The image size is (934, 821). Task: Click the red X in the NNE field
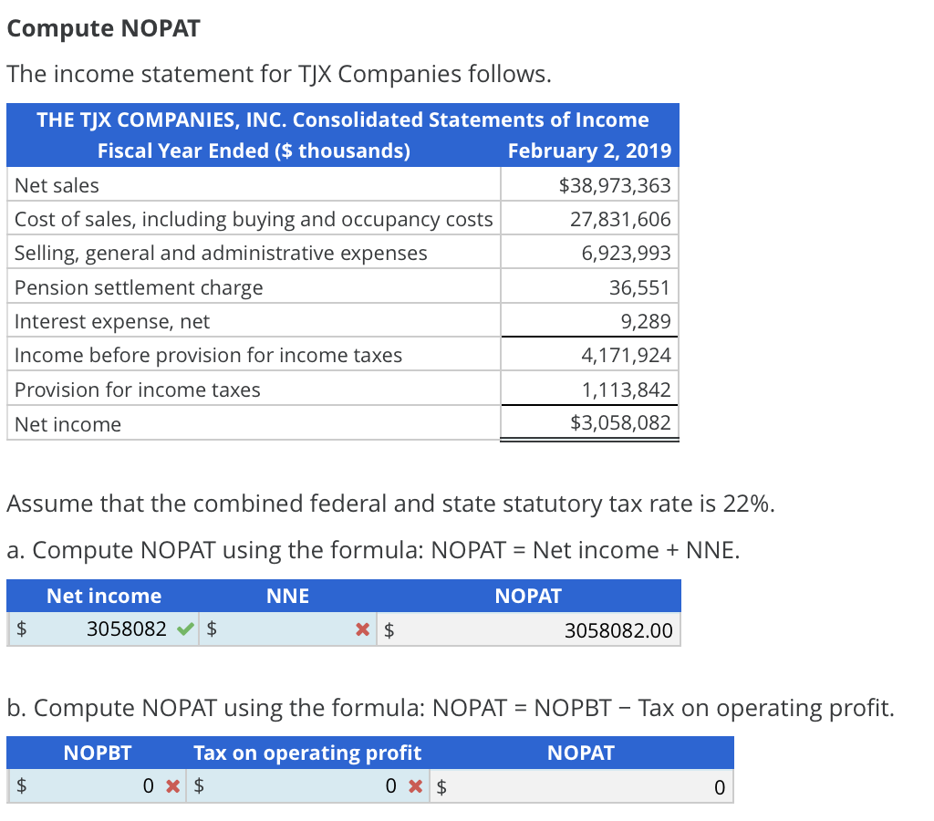(363, 629)
